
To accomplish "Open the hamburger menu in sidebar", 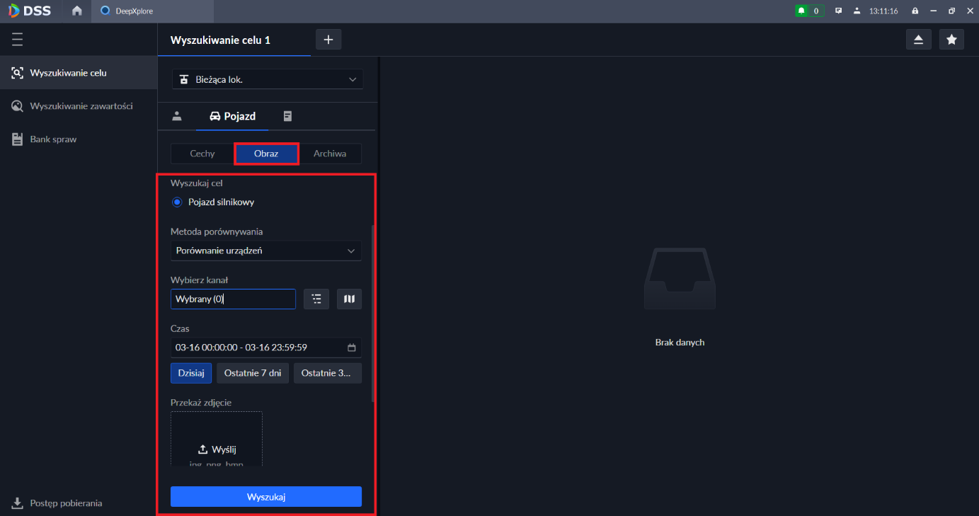I will [x=18, y=40].
